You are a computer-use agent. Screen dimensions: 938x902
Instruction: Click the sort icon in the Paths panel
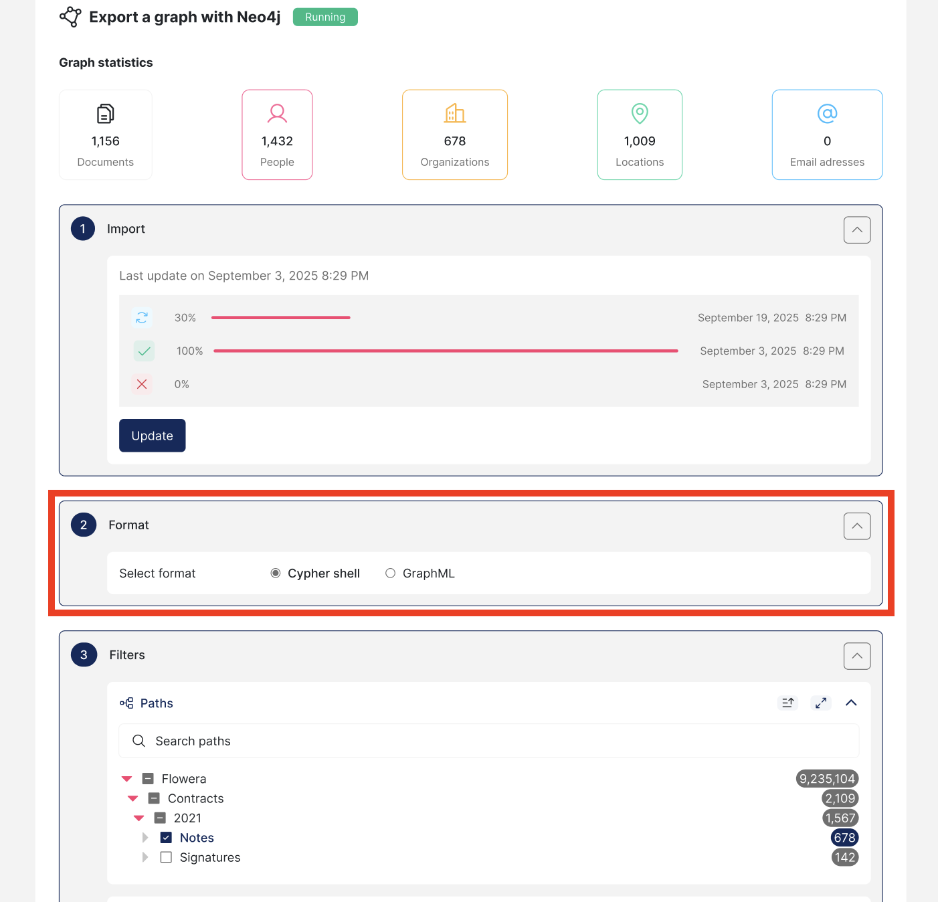787,703
